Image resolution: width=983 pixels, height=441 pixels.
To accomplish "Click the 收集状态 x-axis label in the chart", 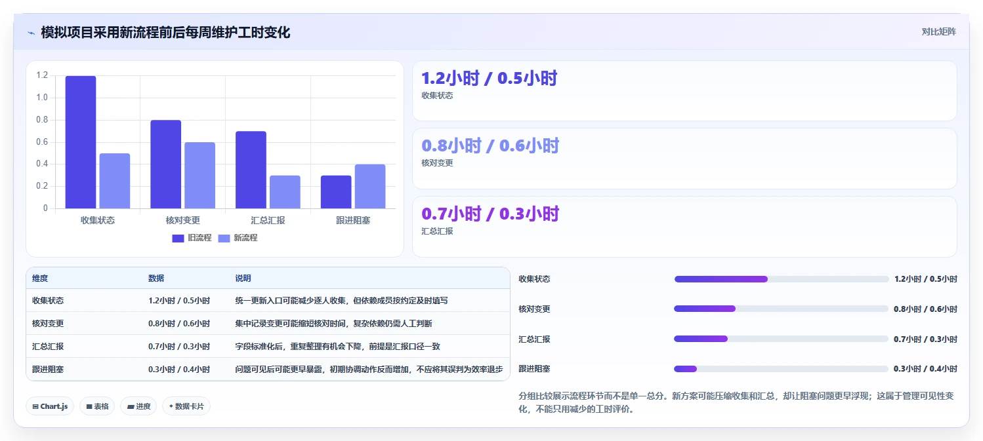I will [98, 220].
